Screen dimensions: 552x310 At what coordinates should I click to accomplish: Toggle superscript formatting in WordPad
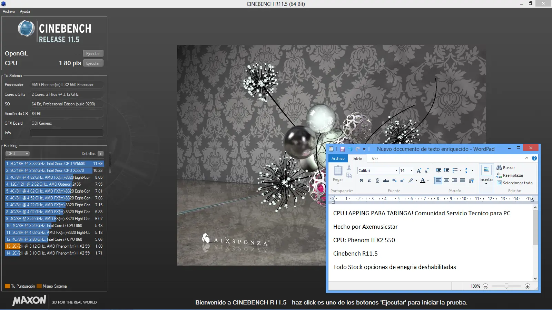(402, 180)
